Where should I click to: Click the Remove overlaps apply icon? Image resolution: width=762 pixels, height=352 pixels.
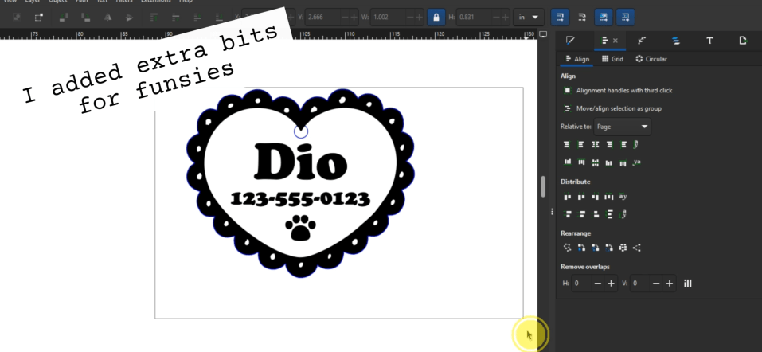coord(687,284)
